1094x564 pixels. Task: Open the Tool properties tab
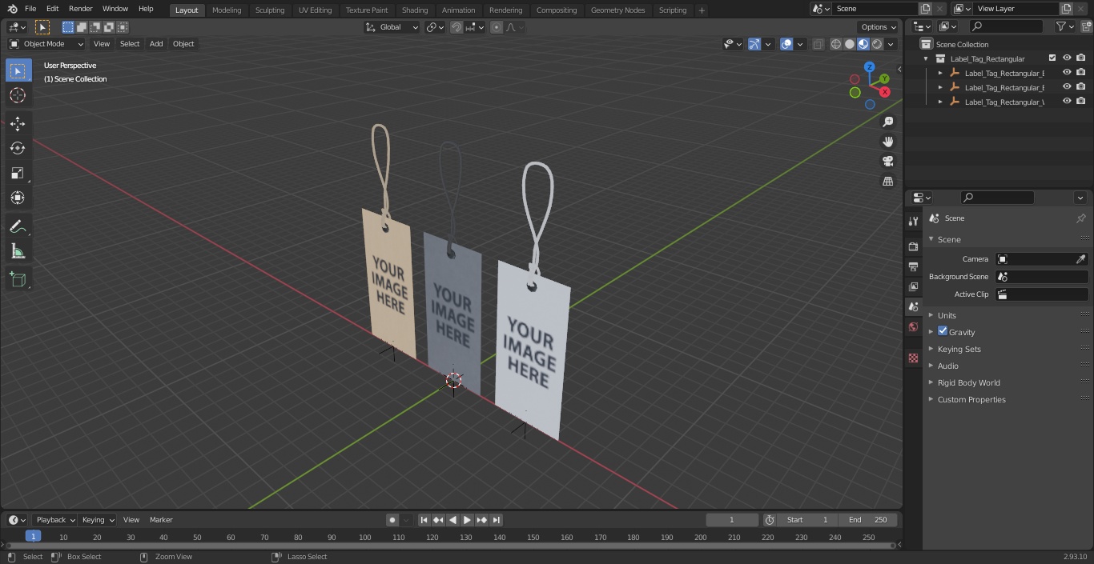point(913,222)
